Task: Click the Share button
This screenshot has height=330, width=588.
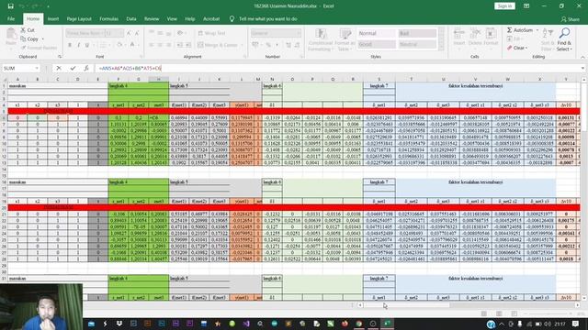Action: [570, 19]
